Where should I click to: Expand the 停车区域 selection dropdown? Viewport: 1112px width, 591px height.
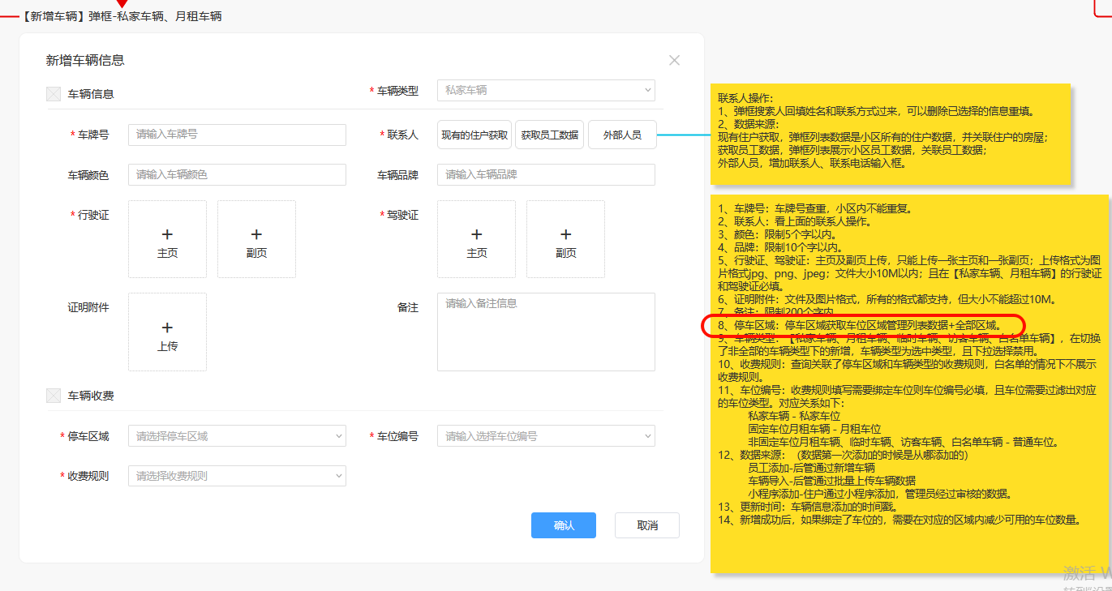tap(236, 436)
